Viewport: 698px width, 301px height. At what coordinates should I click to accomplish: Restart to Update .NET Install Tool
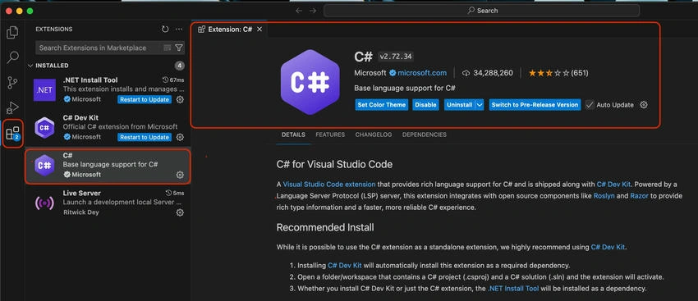coord(145,99)
